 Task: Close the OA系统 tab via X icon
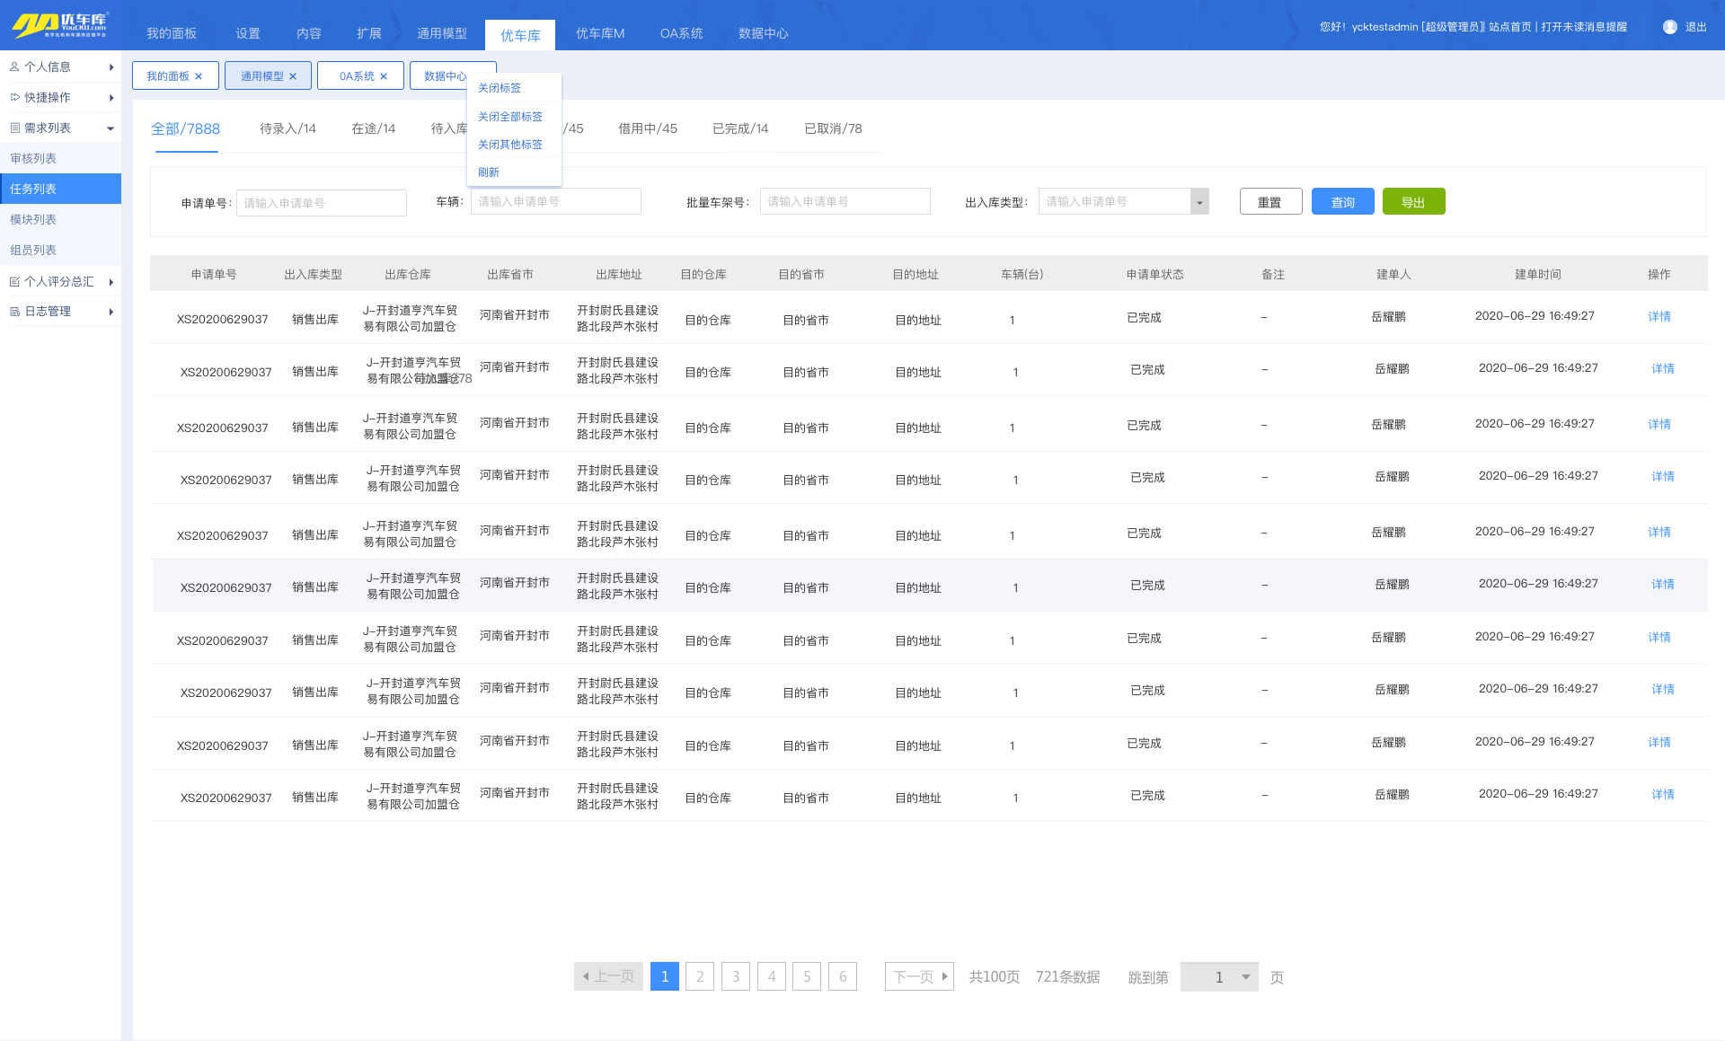point(384,76)
